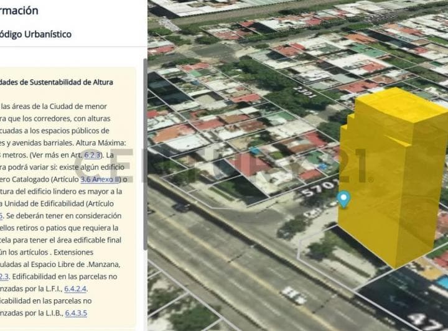The height and width of the screenshot is (331, 448).
Task: Open the 6.4.3.5 article link
Action: pyautogui.click(x=76, y=313)
